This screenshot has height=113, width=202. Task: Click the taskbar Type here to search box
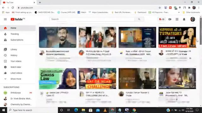coord(33,110)
